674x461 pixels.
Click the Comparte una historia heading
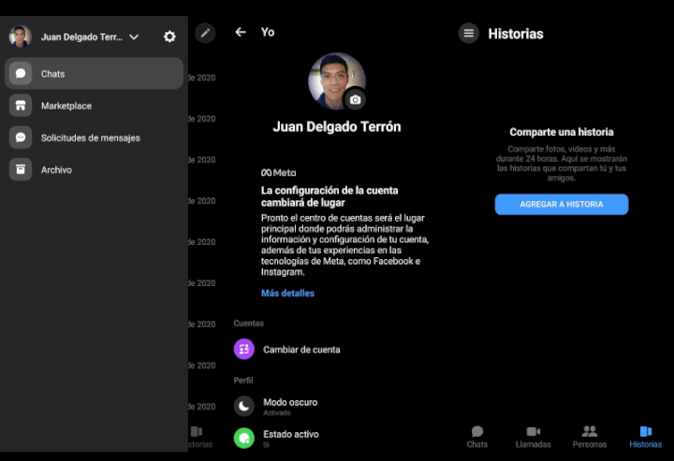pos(562,132)
